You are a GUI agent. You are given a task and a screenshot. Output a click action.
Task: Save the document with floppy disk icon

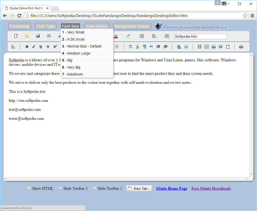(x=38, y=36)
